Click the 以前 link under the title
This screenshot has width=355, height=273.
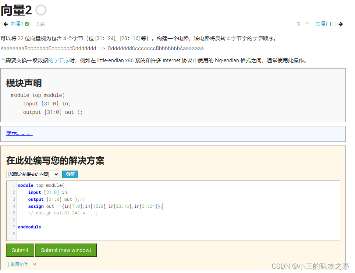tap(40, 24)
